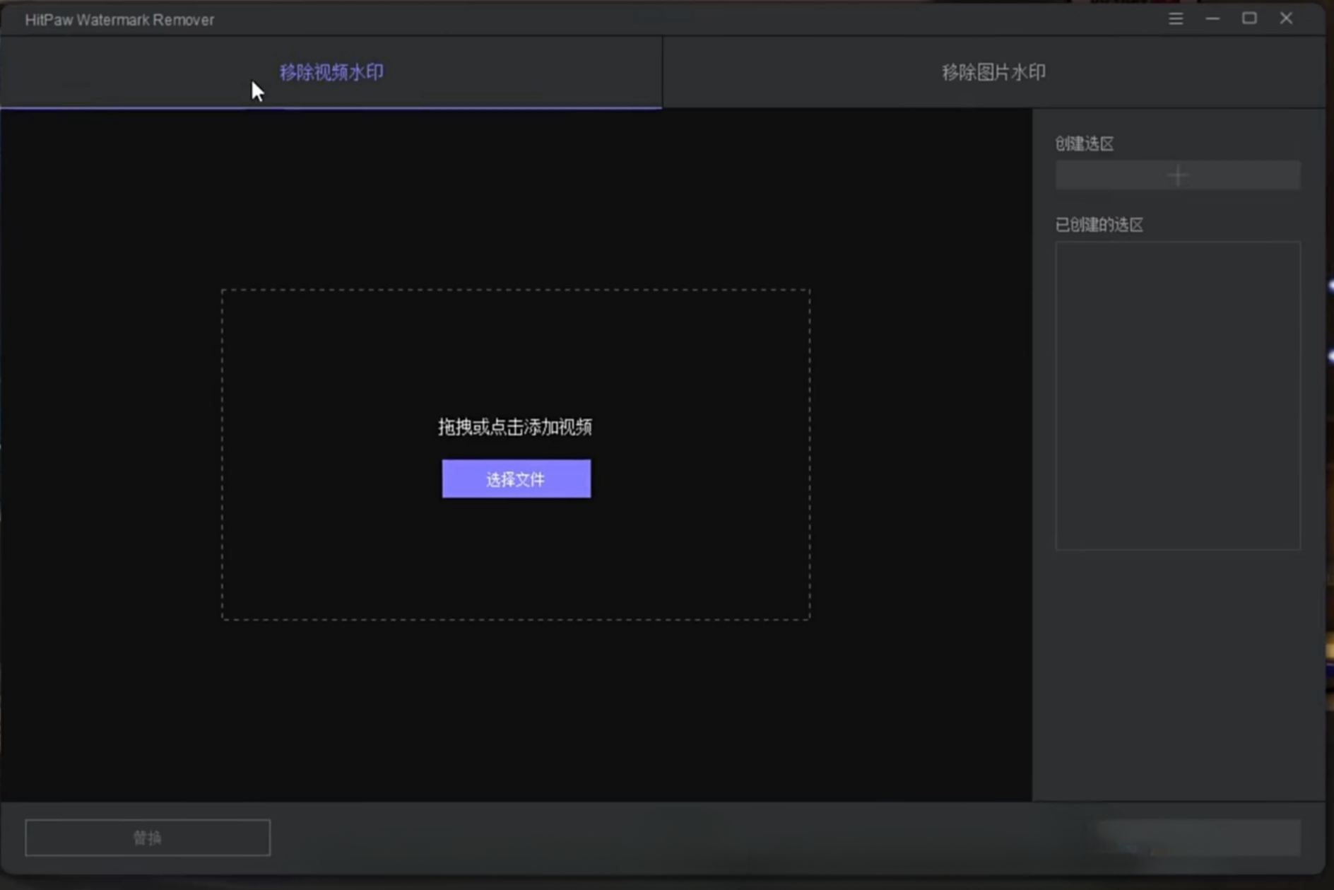
Task: Switch to the 移除图片水印 tab
Action: click(x=993, y=72)
